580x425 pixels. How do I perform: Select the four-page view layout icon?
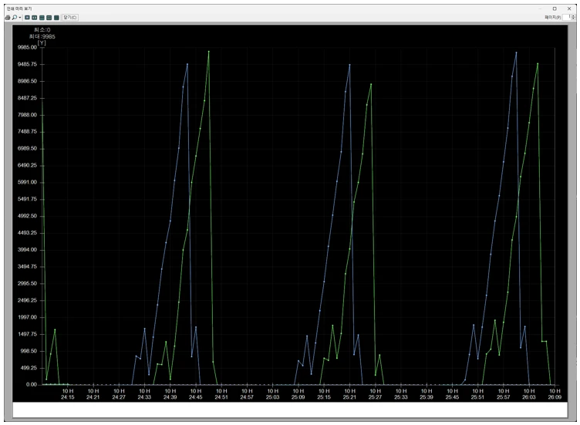pyautogui.click(x=49, y=18)
